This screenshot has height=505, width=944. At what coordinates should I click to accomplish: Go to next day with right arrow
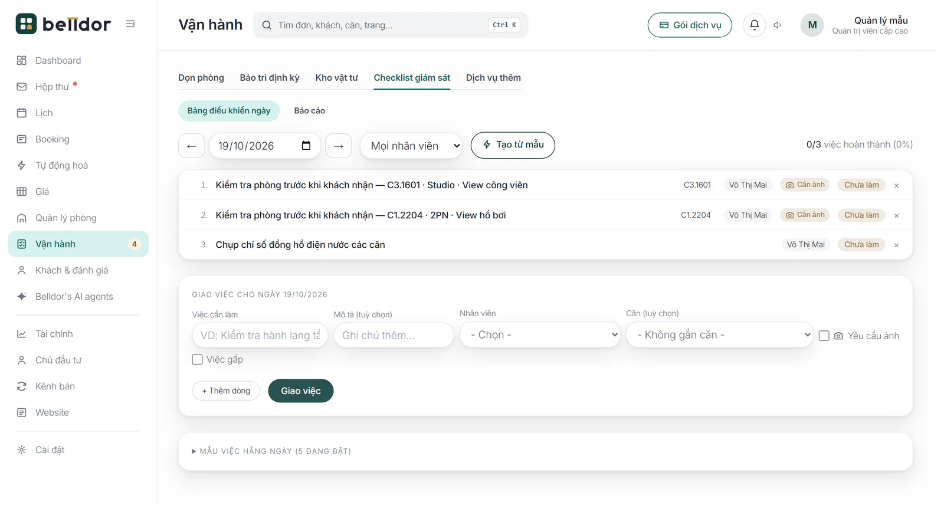coord(339,146)
